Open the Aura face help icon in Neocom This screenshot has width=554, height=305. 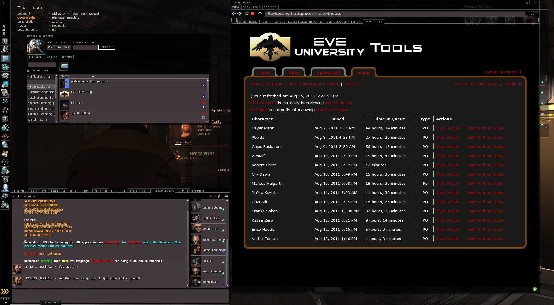click(5, 188)
